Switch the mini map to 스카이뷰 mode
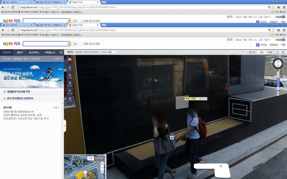The image size is (287, 179). point(99,158)
